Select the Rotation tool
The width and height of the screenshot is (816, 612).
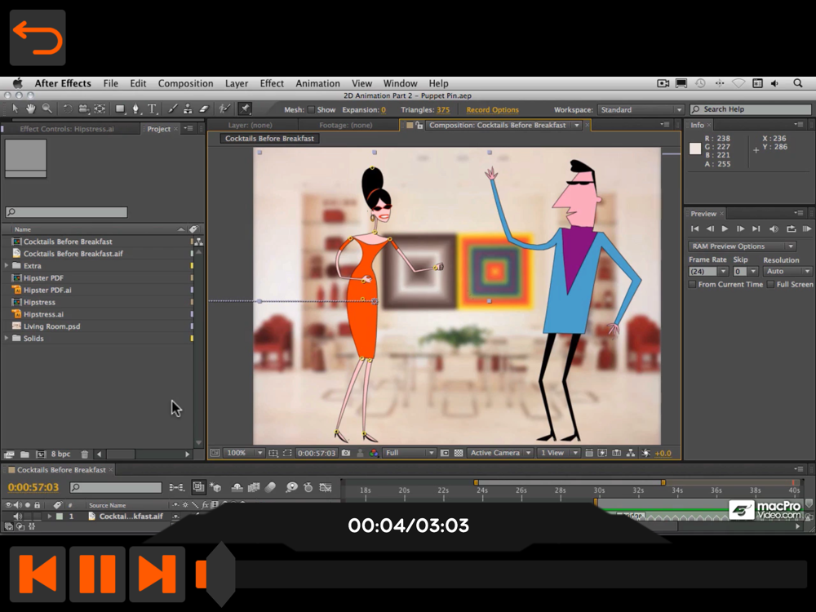[68, 109]
